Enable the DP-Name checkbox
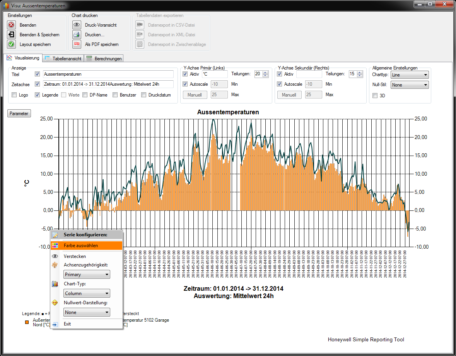 pos(85,95)
